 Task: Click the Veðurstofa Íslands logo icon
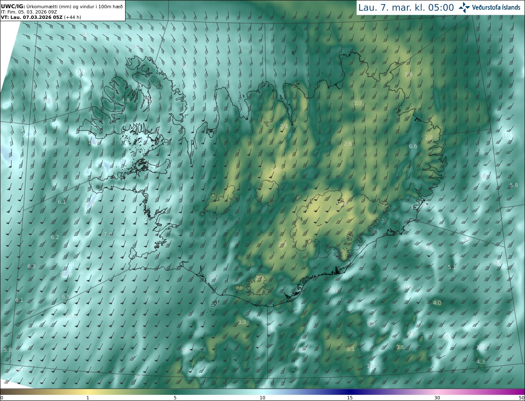point(465,7)
